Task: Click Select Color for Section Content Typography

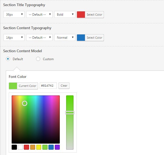Action: pyautogui.click(x=94, y=38)
